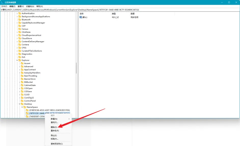Select 查找(F)... in the context menu
240x146 pixels.
pyautogui.click(x=54, y=122)
